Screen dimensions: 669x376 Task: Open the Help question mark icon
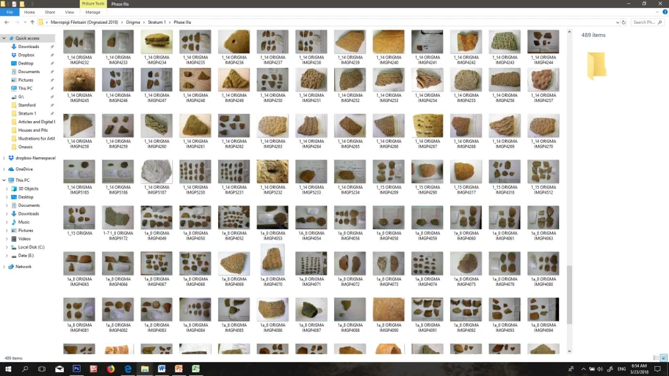pyautogui.click(x=665, y=12)
